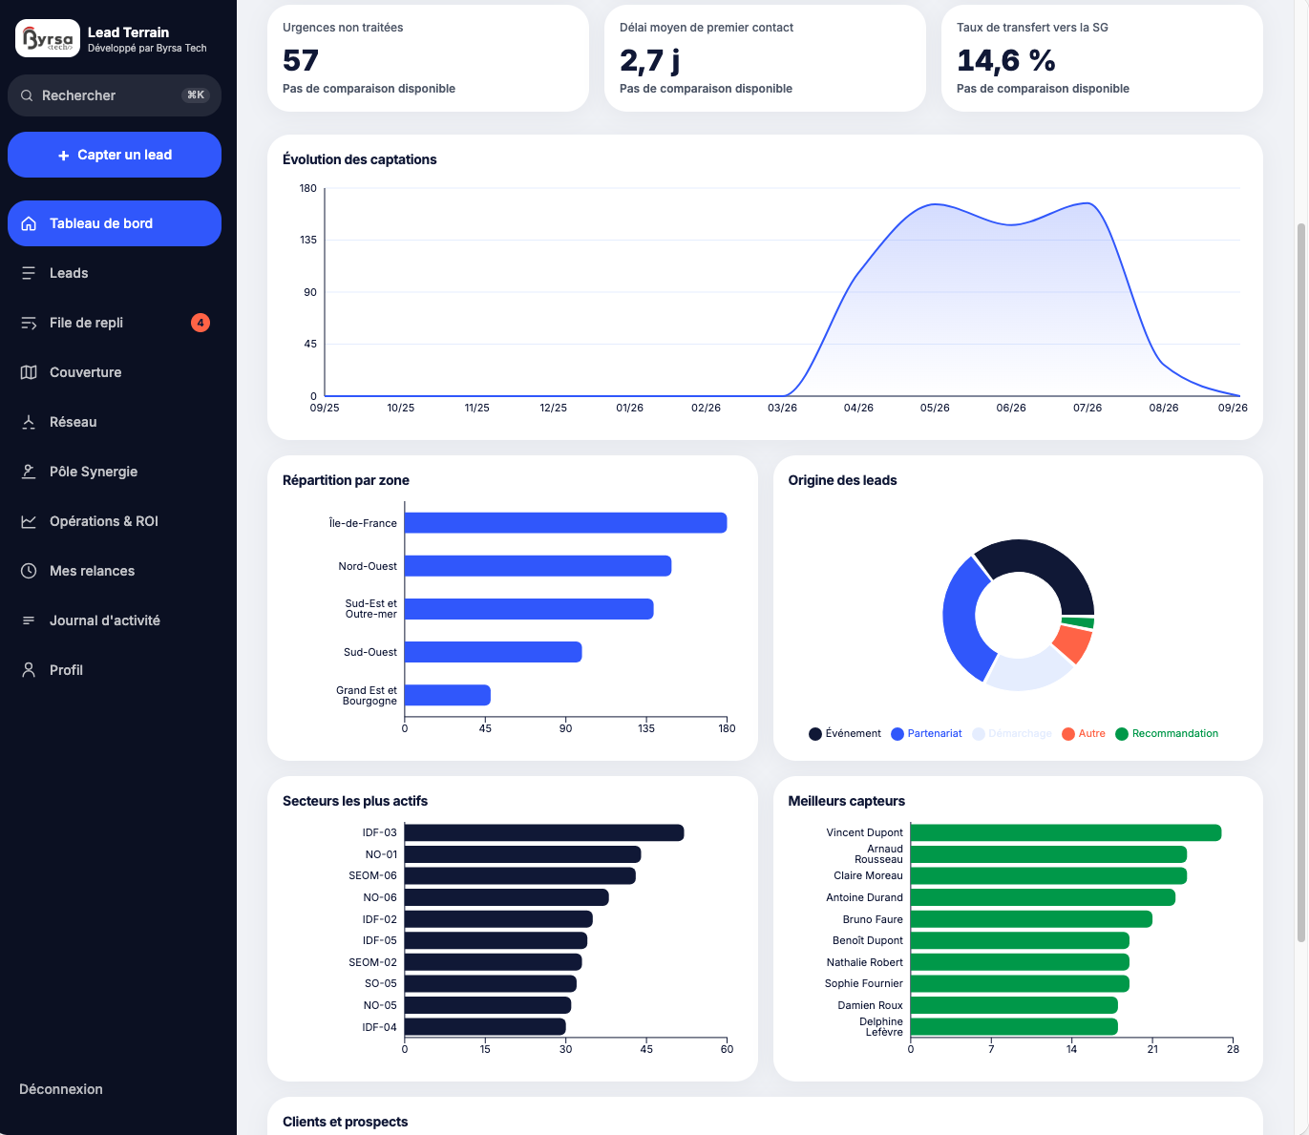Screen dimensions: 1309x1135
Task: Click the Tableau de bord home icon
Action: [x=29, y=223]
